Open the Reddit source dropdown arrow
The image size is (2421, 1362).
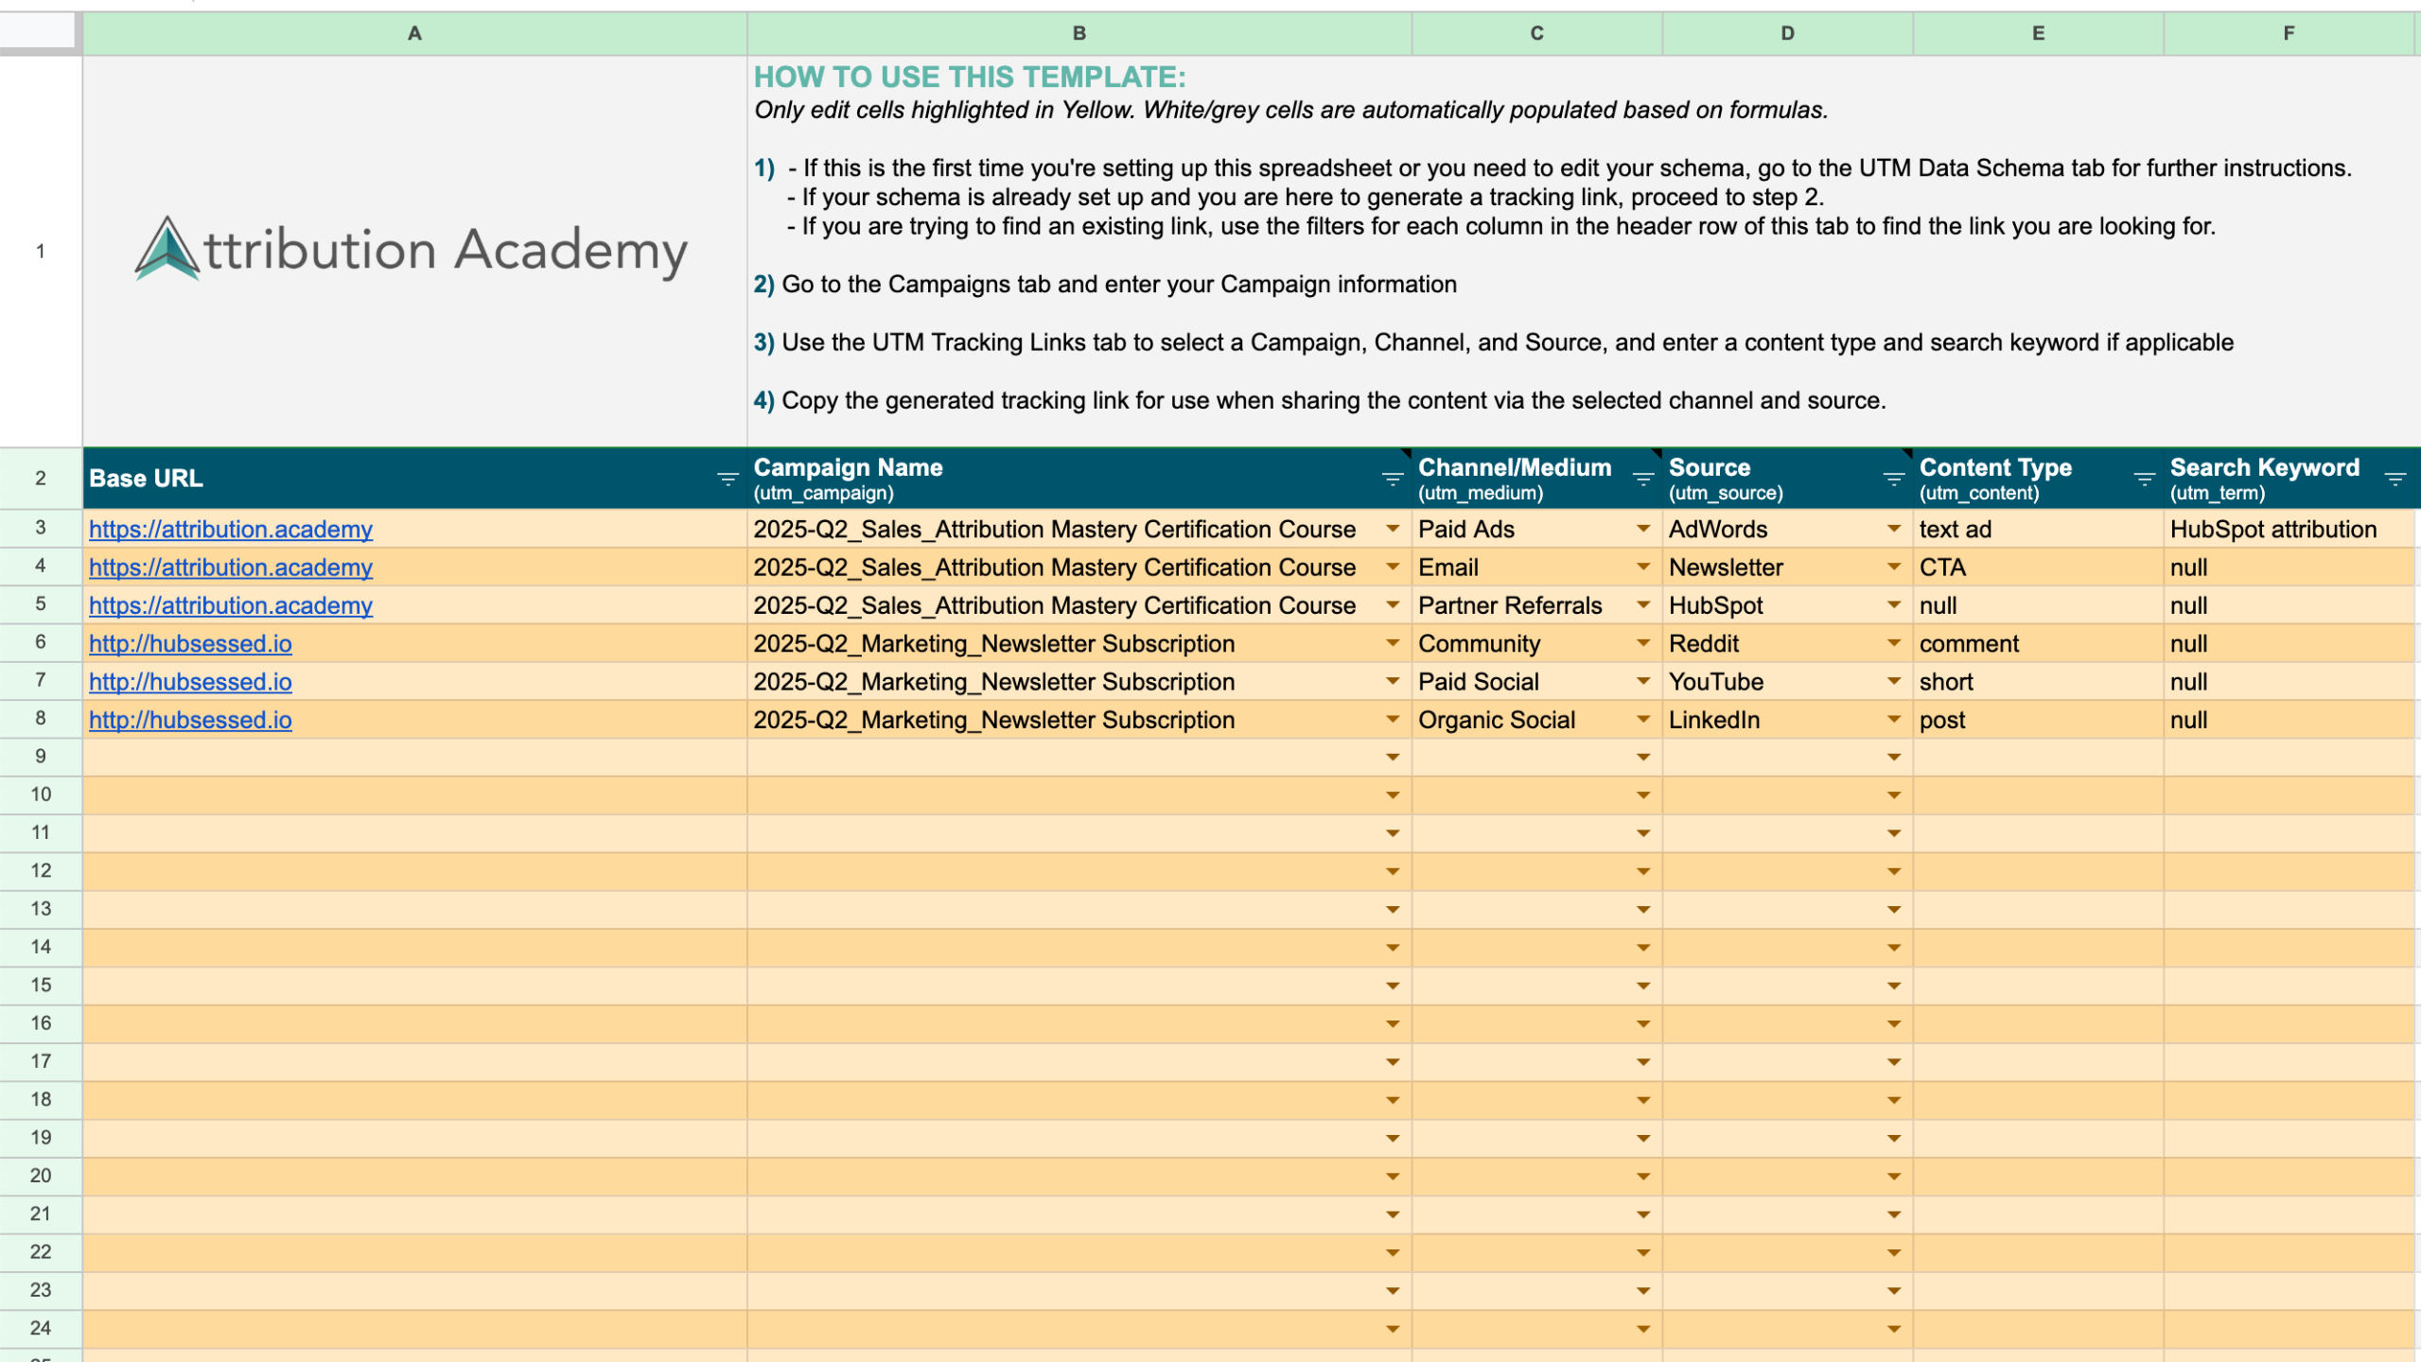tap(1893, 643)
